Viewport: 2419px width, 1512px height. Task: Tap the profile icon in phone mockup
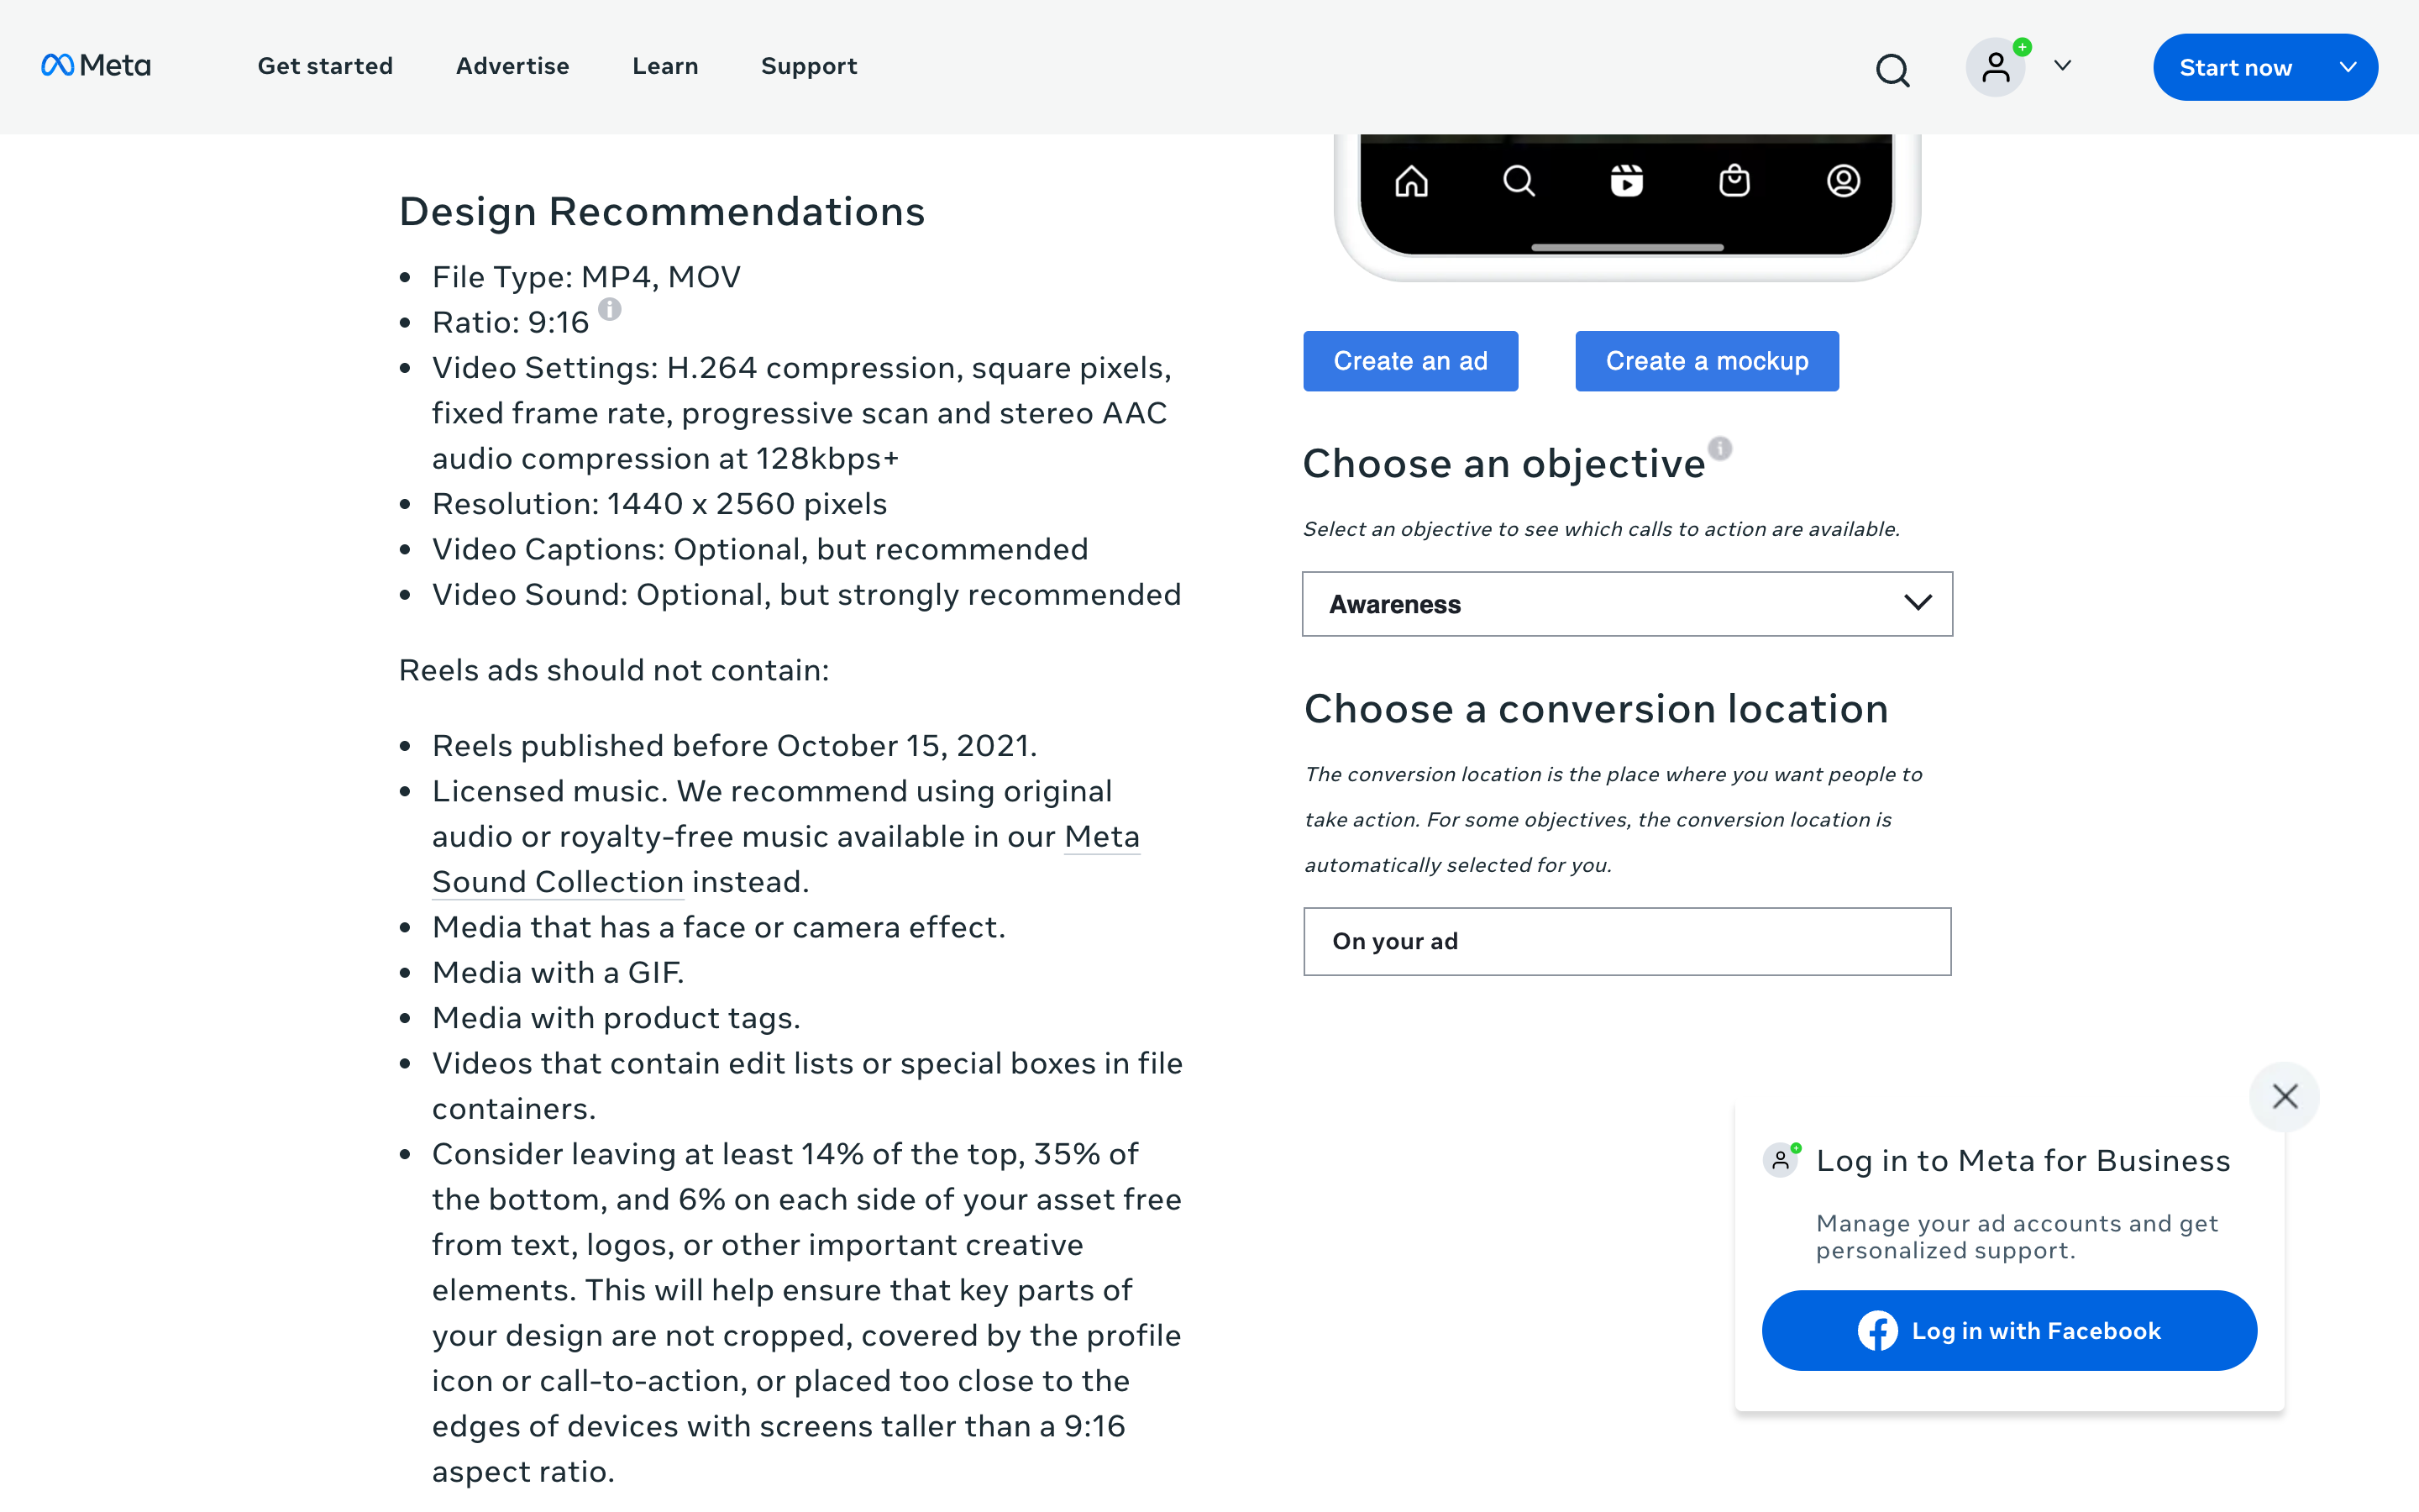(x=1844, y=181)
